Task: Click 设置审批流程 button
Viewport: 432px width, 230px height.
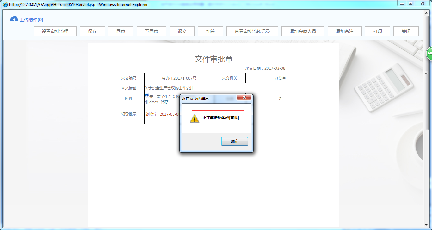Action: [x=55, y=31]
